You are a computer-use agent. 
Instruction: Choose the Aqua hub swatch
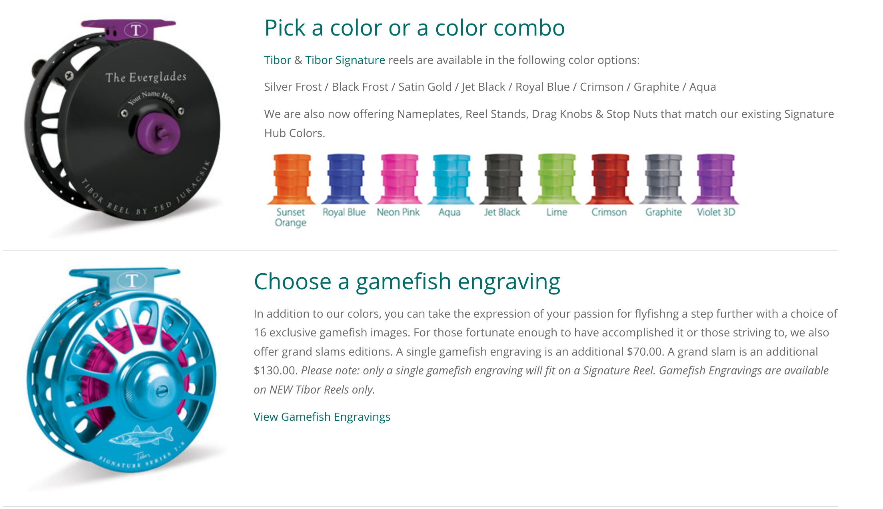451,179
